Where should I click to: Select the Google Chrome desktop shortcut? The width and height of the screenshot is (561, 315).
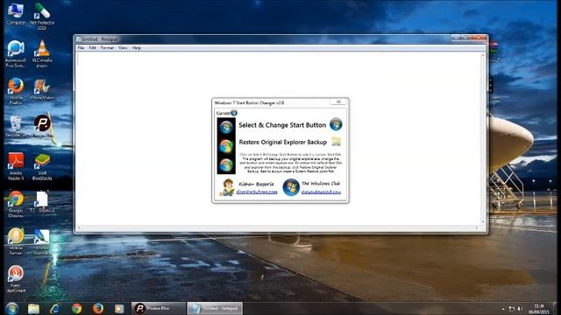point(16,204)
